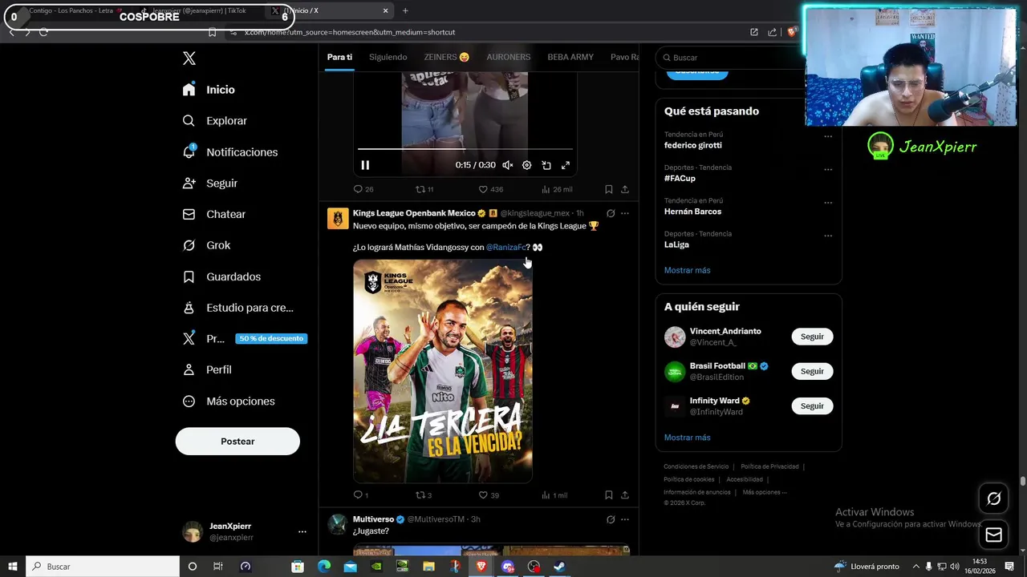Open Perfil in the sidebar
Screen dimensions: 1027x577
(207, 369)
